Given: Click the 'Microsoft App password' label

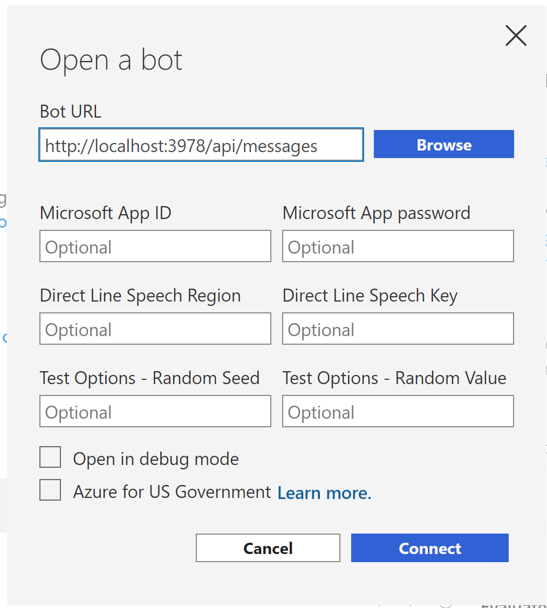Looking at the screenshot, I should click(377, 213).
